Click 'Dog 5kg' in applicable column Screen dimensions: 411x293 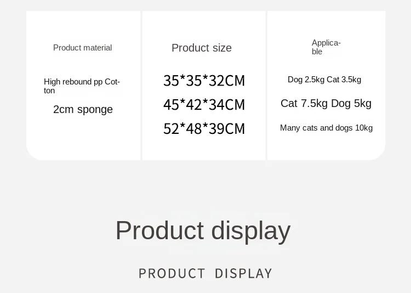(351, 104)
